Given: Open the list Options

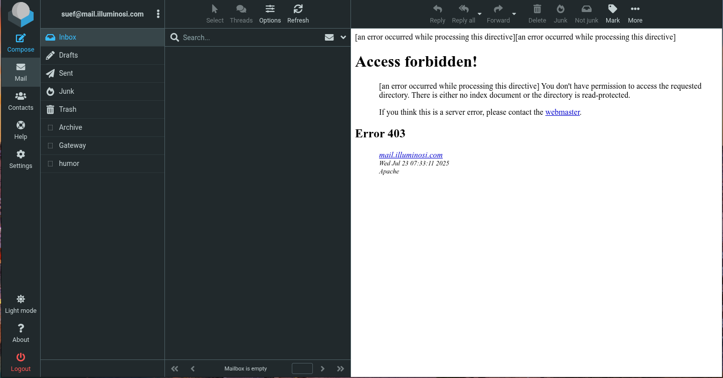Looking at the screenshot, I should click(x=270, y=14).
